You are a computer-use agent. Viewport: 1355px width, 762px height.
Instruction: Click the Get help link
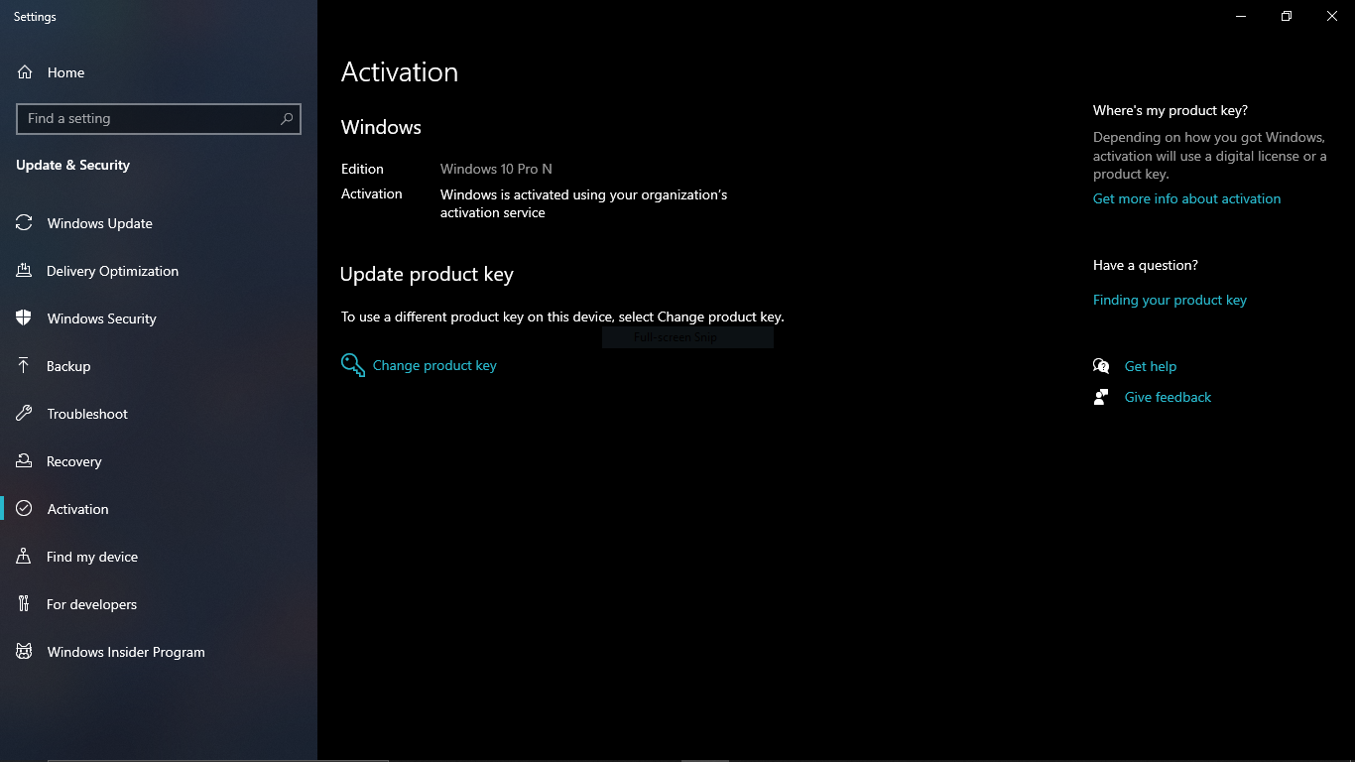[x=1150, y=366]
